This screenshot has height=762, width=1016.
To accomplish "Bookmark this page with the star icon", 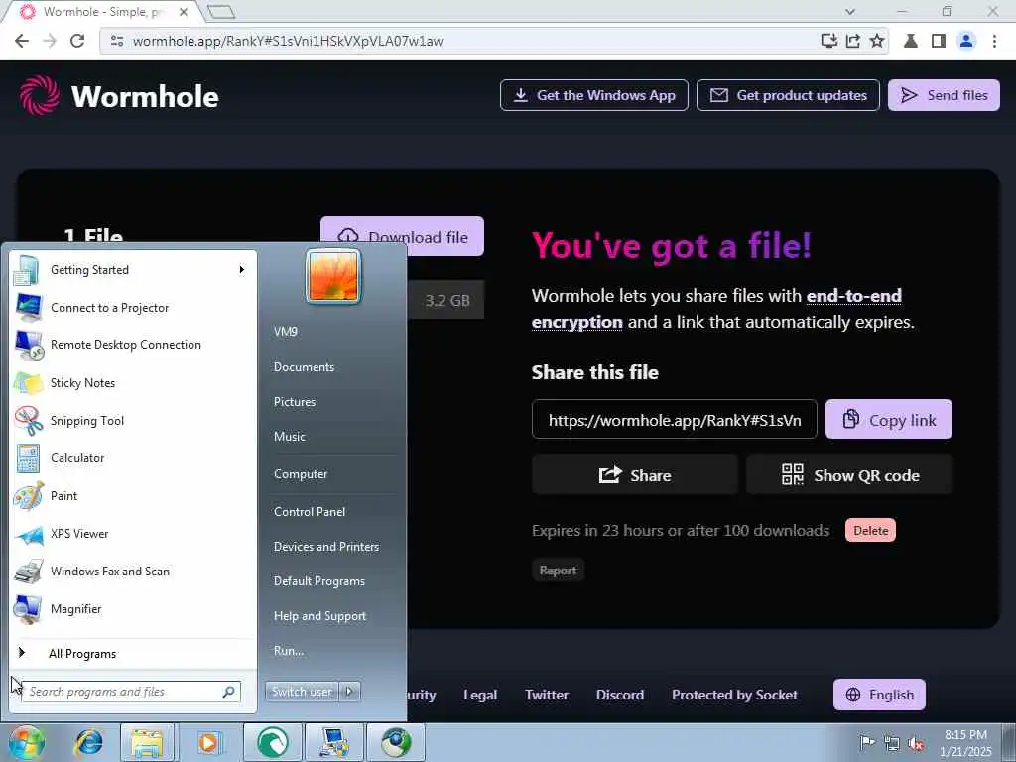I will tap(877, 41).
